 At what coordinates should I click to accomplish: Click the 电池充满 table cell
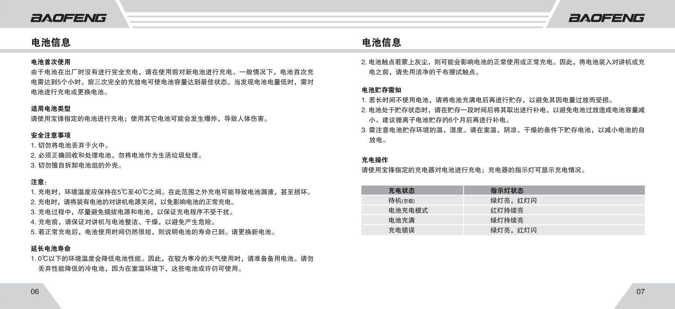tap(402, 220)
